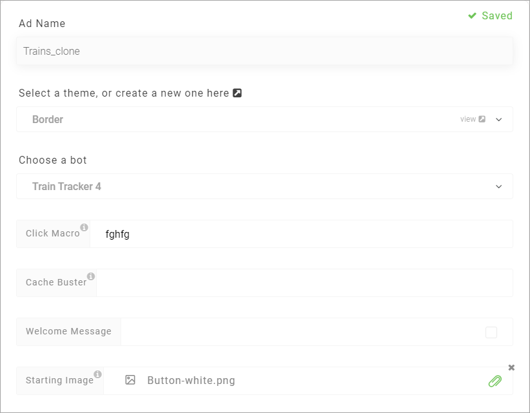This screenshot has height=413, width=530.
Task: Click the Welcome Message text field
Action: (301, 332)
